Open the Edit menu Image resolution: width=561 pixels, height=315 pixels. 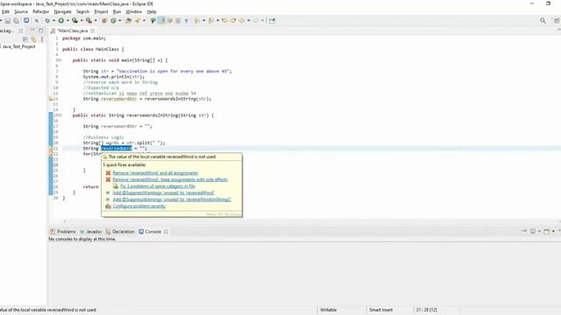[6, 11]
